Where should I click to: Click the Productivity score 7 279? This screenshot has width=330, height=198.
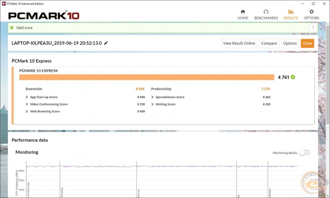click(x=265, y=89)
